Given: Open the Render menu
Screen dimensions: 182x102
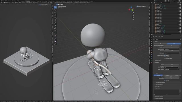Looking at the screenshot, I should click(9, 1).
